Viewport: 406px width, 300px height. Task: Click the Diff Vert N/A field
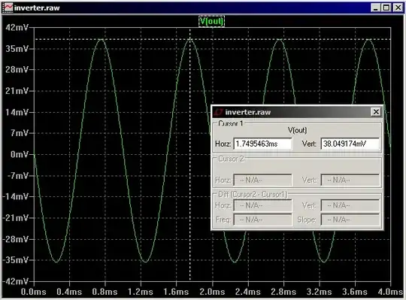[350, 205]
